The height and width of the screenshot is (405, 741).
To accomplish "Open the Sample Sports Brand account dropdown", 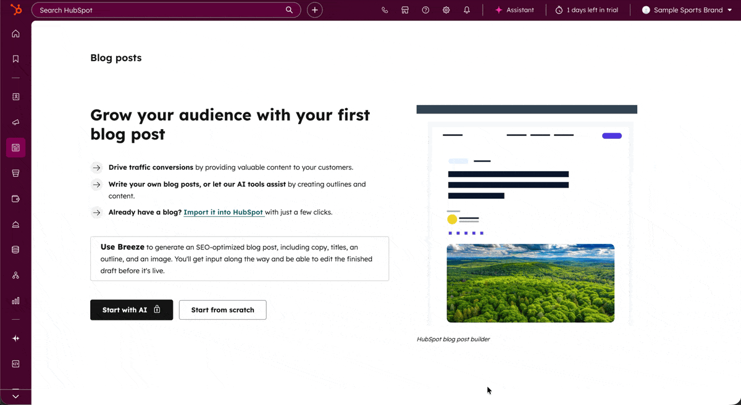I will point(685,10).
